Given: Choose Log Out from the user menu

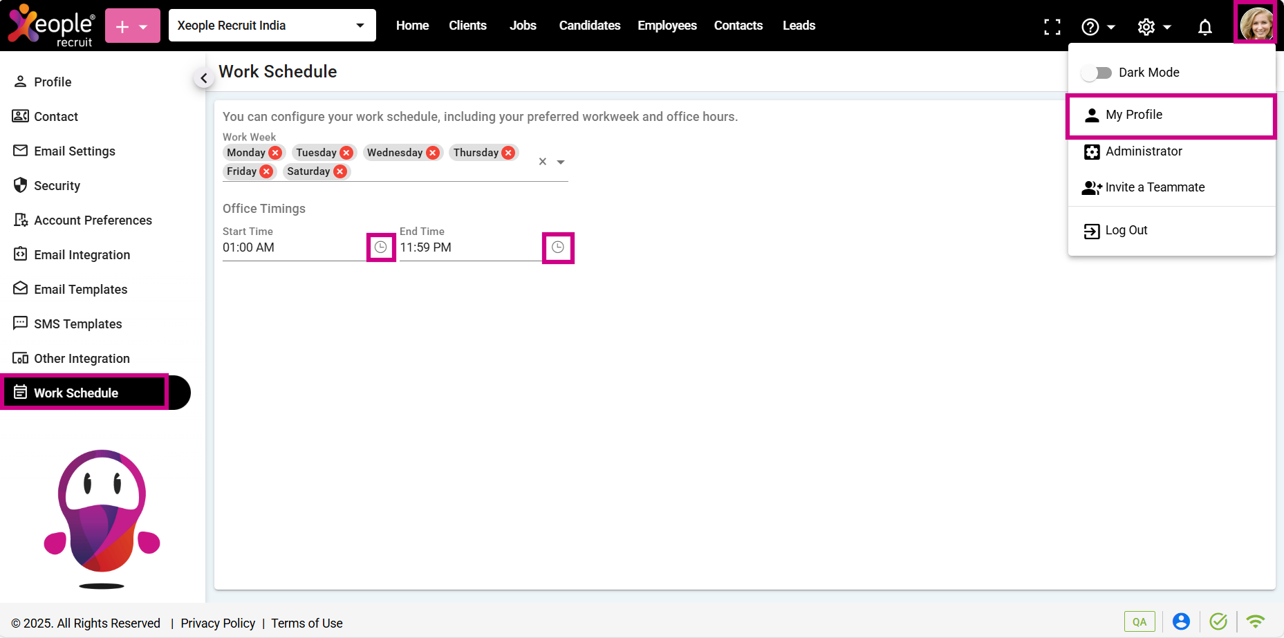Looking at the screenshot, I should point(1126,230).
